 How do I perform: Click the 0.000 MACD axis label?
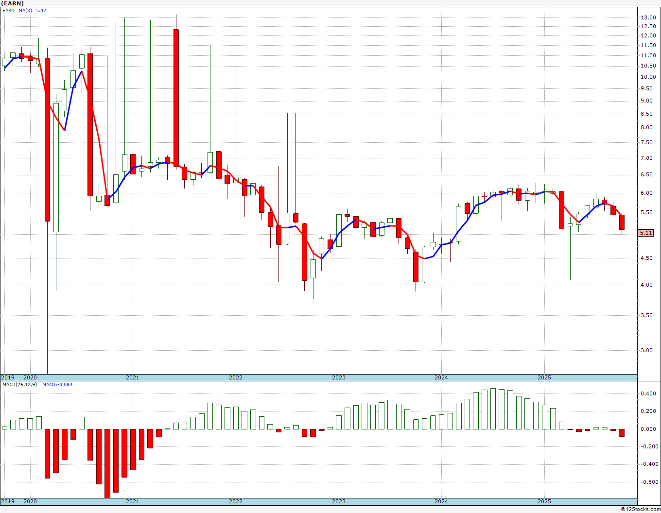coord(648,429)
